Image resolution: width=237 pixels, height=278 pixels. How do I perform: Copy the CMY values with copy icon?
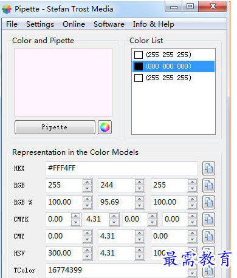pyautogui.click(x=208, y=236)
